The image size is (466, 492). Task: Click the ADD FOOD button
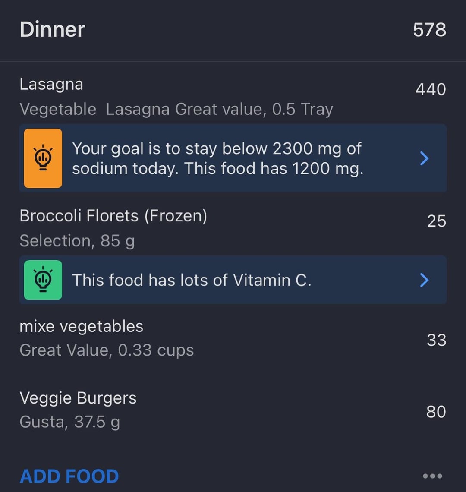click(69, 476)
